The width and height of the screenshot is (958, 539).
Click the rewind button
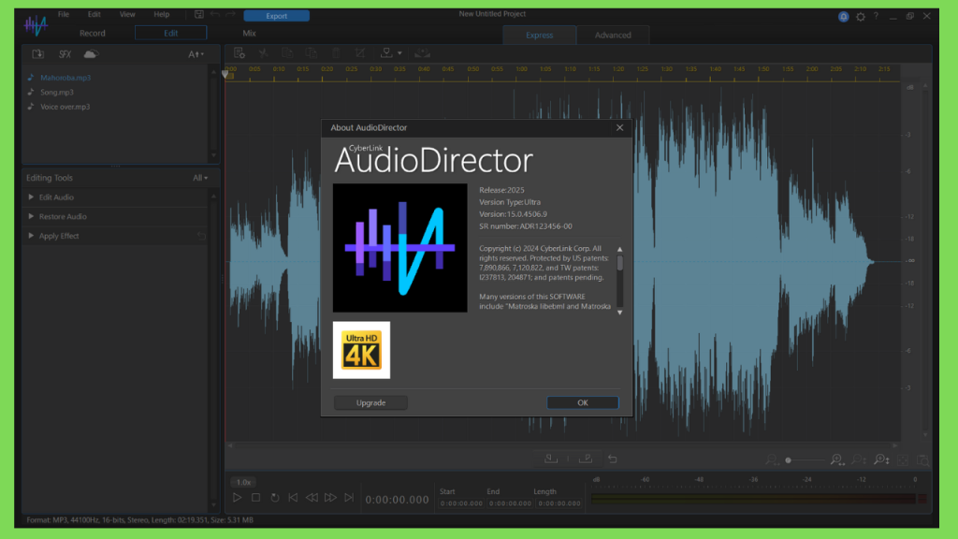pos(312,498)
